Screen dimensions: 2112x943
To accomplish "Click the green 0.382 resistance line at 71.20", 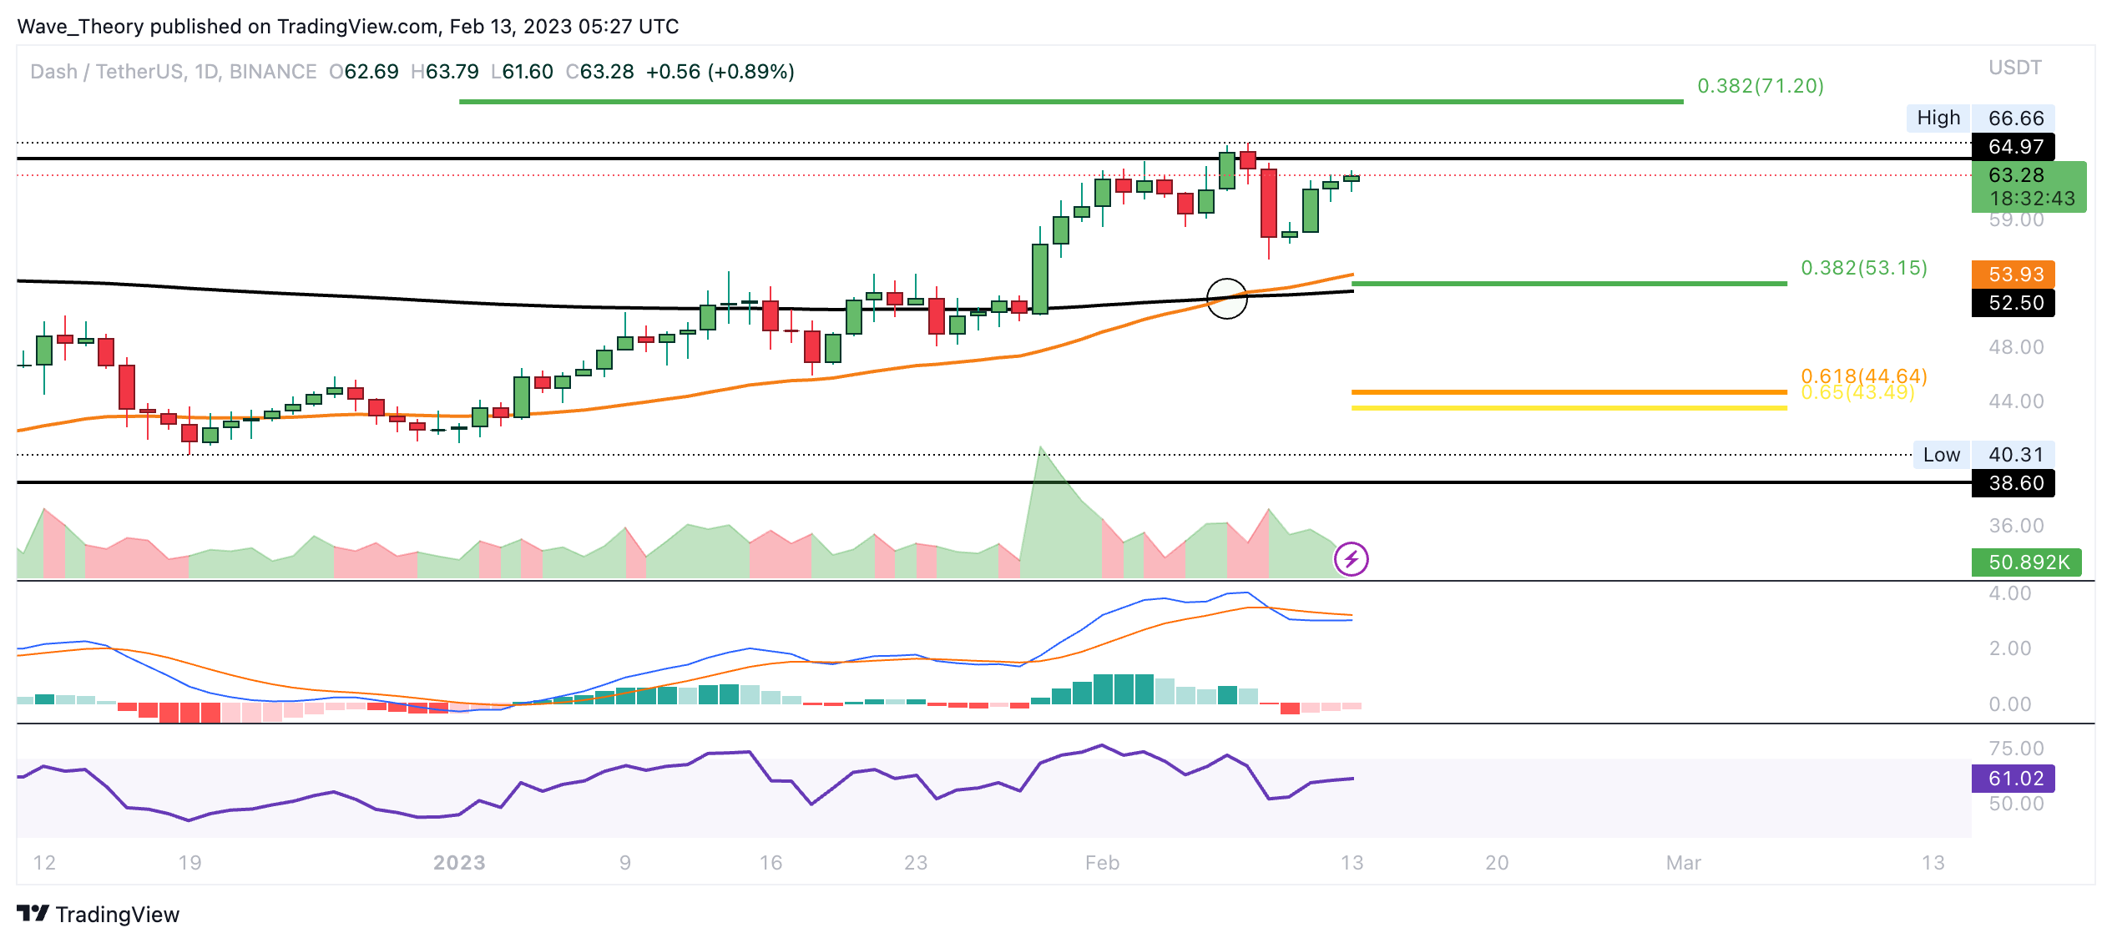I will pyautogui.click(x=1070, y=102).
